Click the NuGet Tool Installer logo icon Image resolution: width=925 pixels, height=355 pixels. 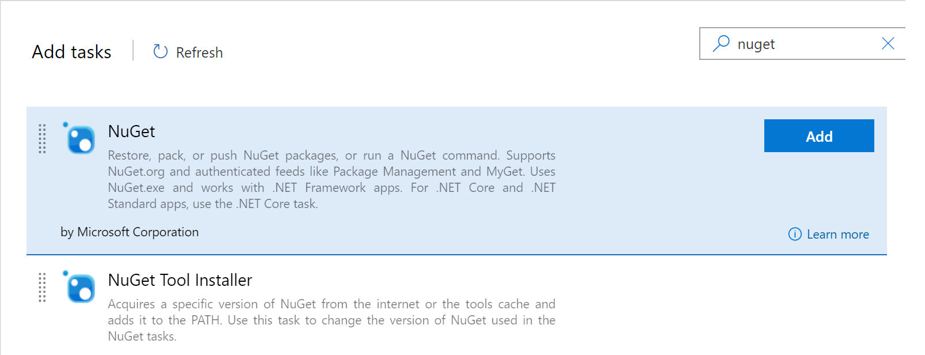pos(80,287)
